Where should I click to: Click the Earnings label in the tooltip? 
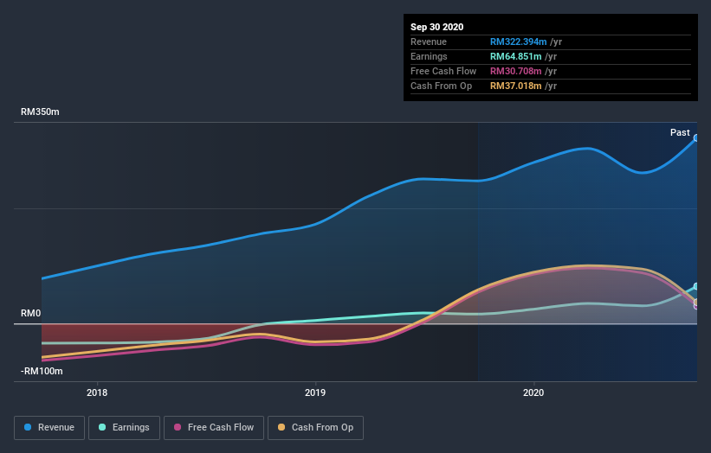[429, 56]
